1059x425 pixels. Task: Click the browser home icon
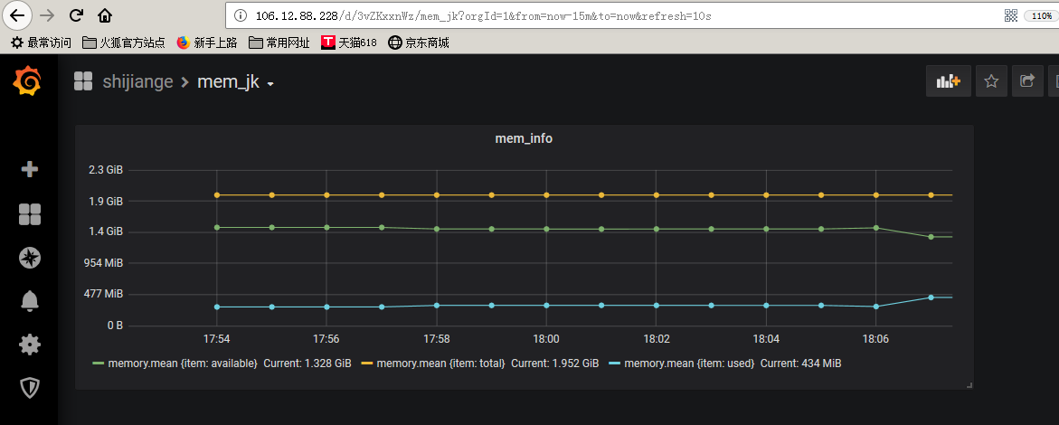tap(105, 14)
